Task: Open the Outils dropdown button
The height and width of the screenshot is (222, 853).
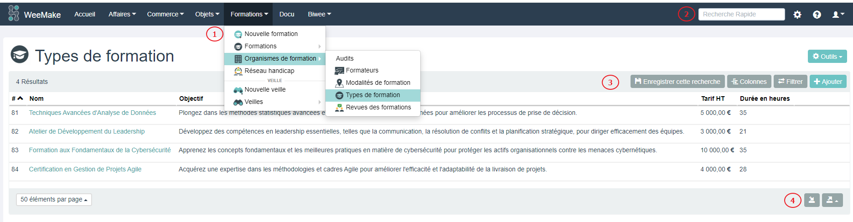Action: tap(827, 57)
